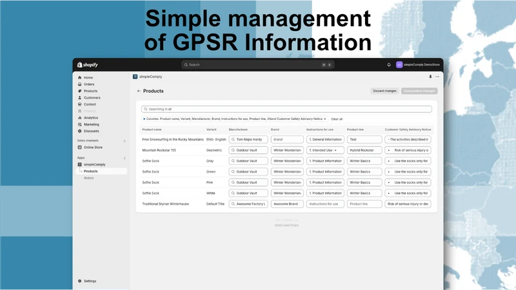Click the Customers person icon
Image resolution: width=516 pixels, height=290 pixels.
79,98
